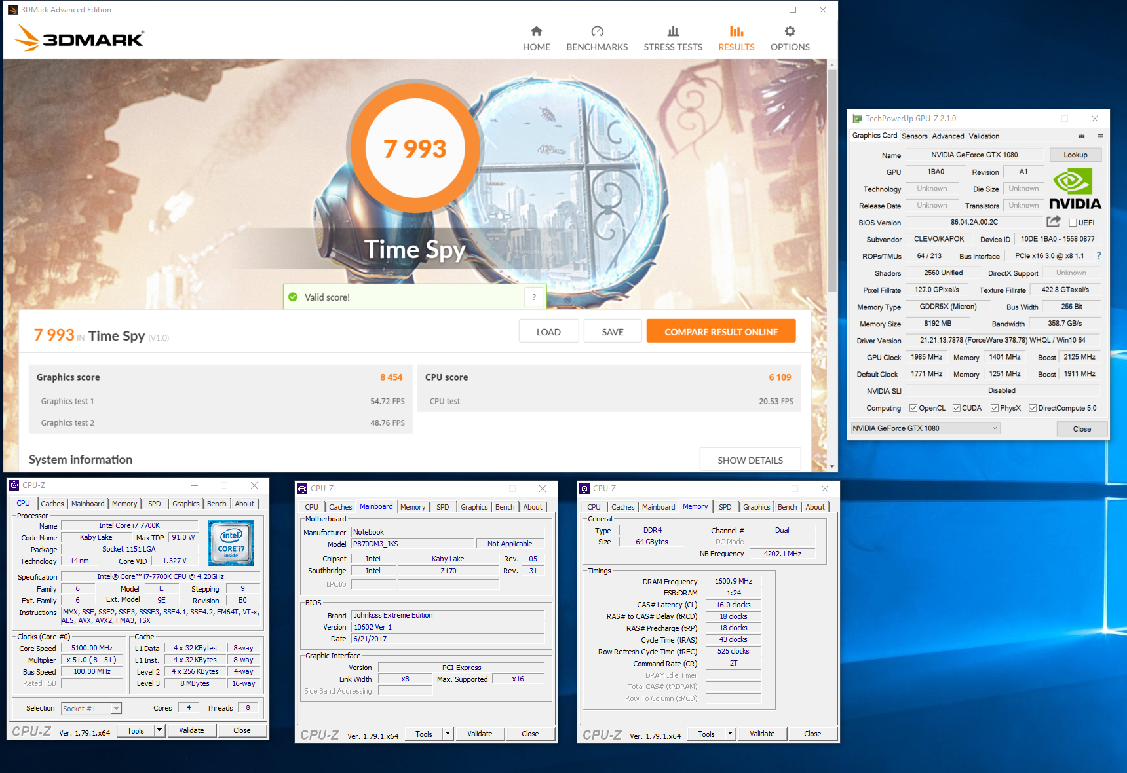Open About tab in CPU-Z Mainboard window
The width and height of the screenshot is (1127, 773).
pos(533,507)
